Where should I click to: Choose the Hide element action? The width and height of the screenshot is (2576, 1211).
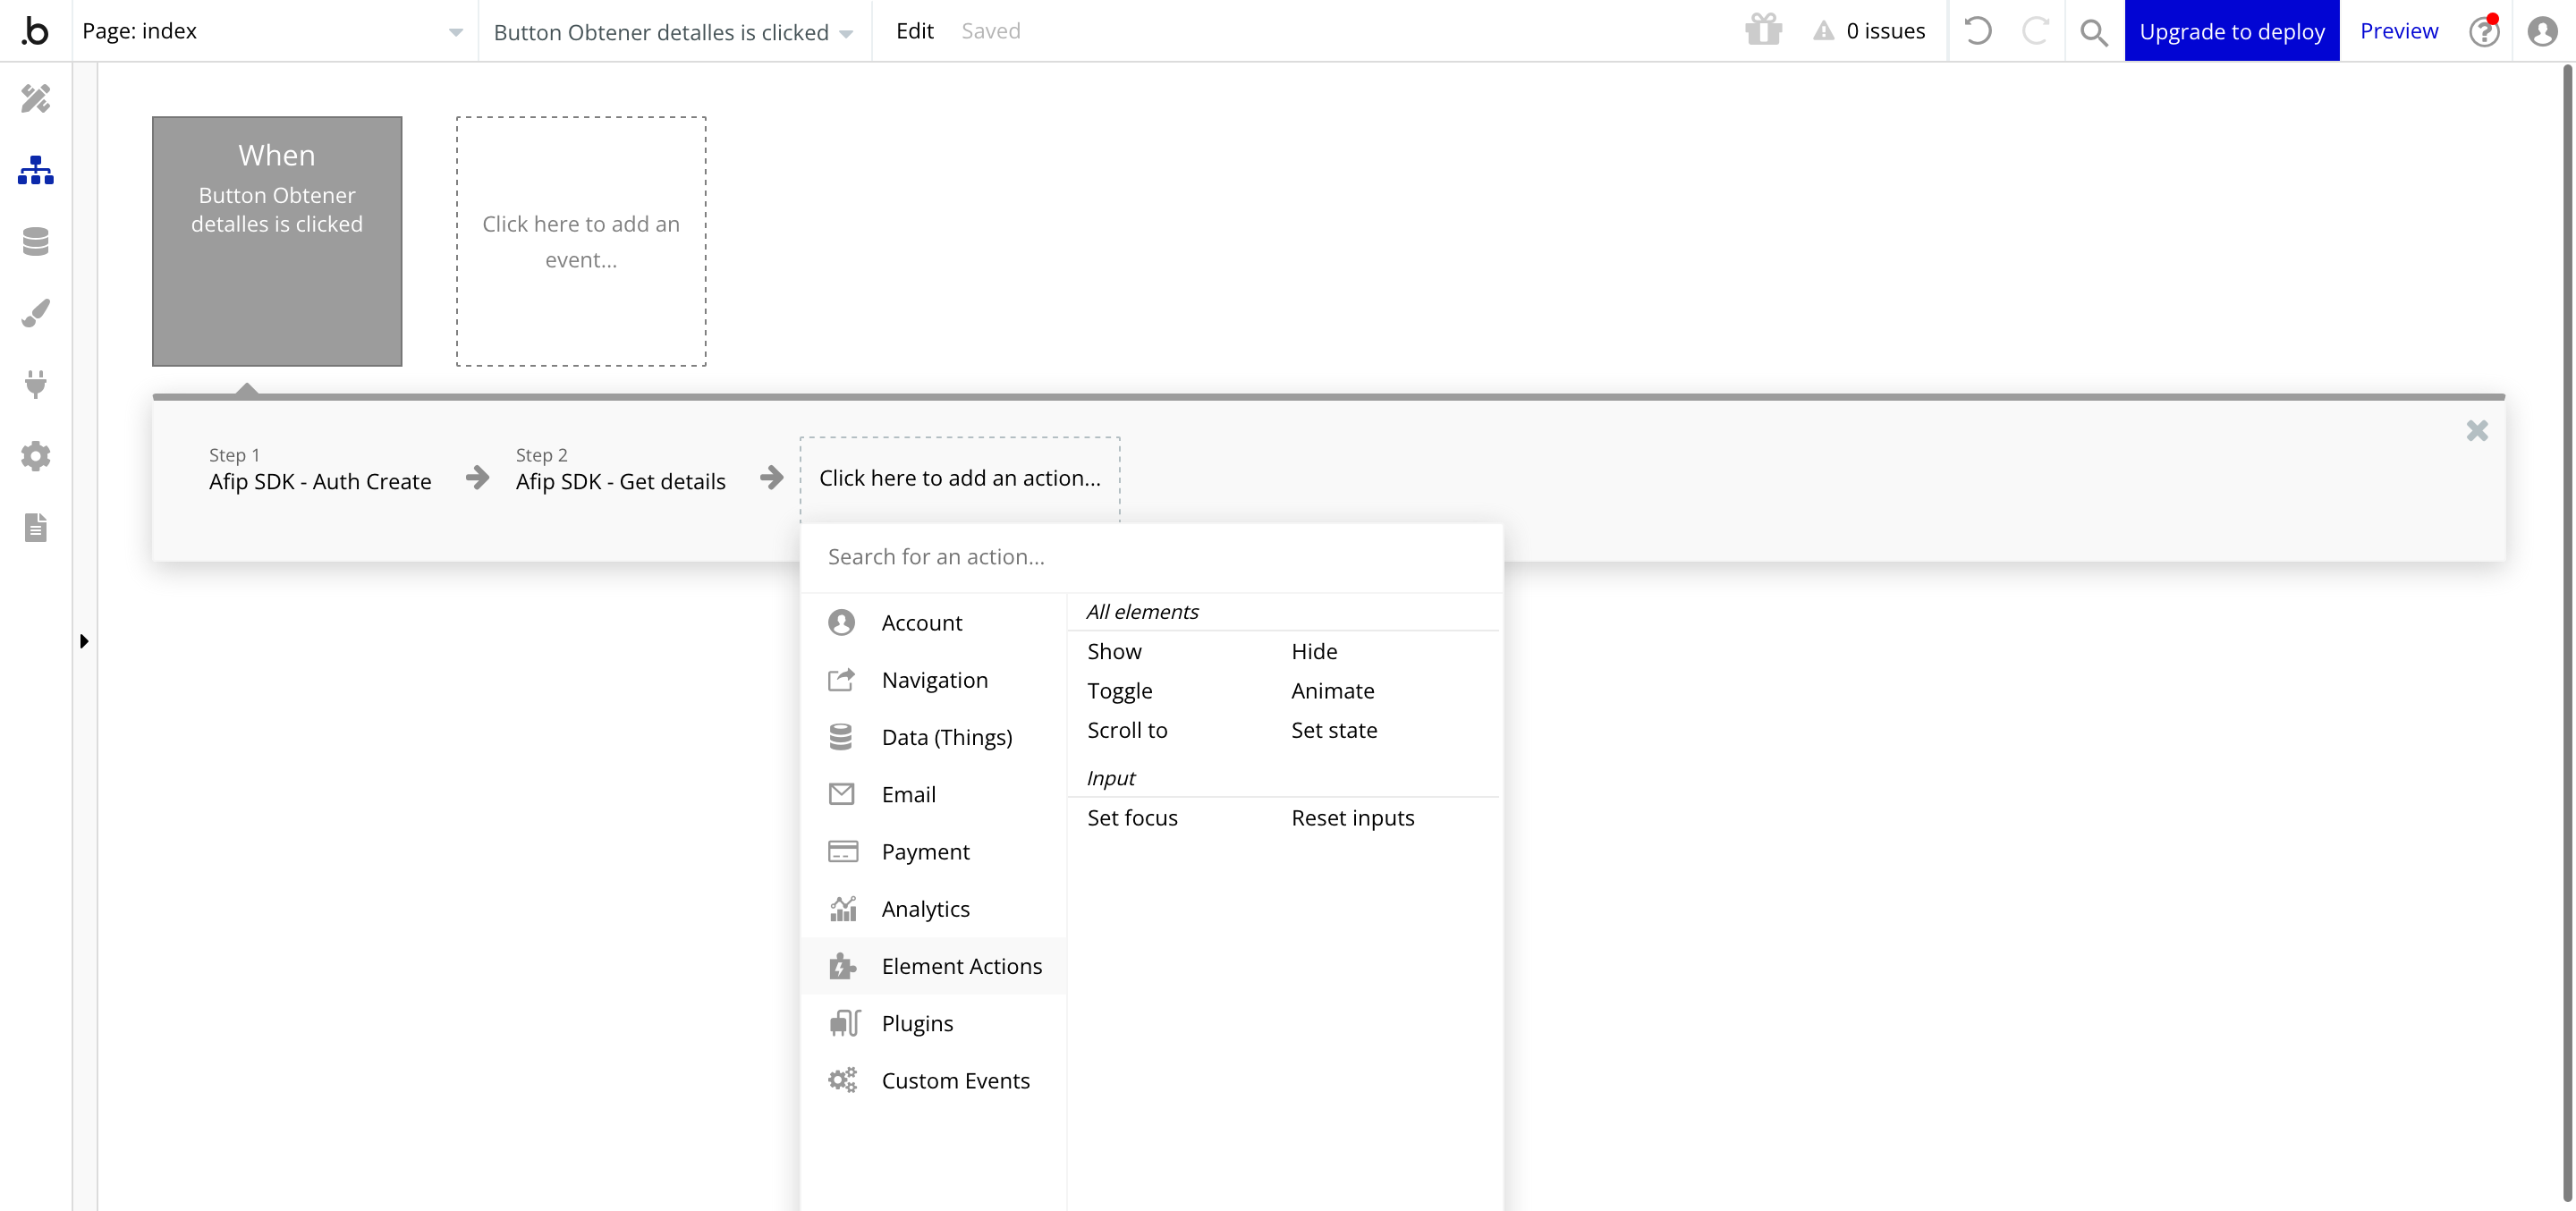1314,651
